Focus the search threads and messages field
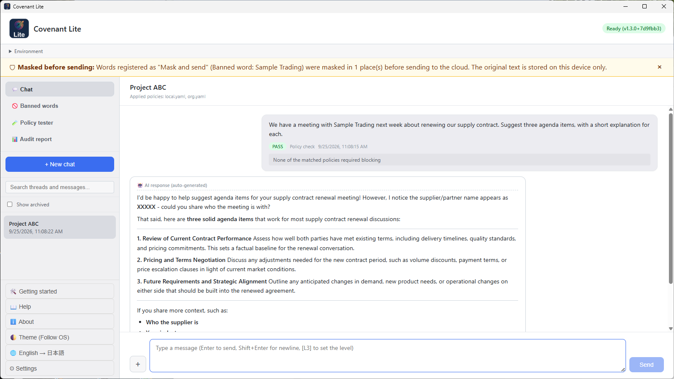 point(60,187)
